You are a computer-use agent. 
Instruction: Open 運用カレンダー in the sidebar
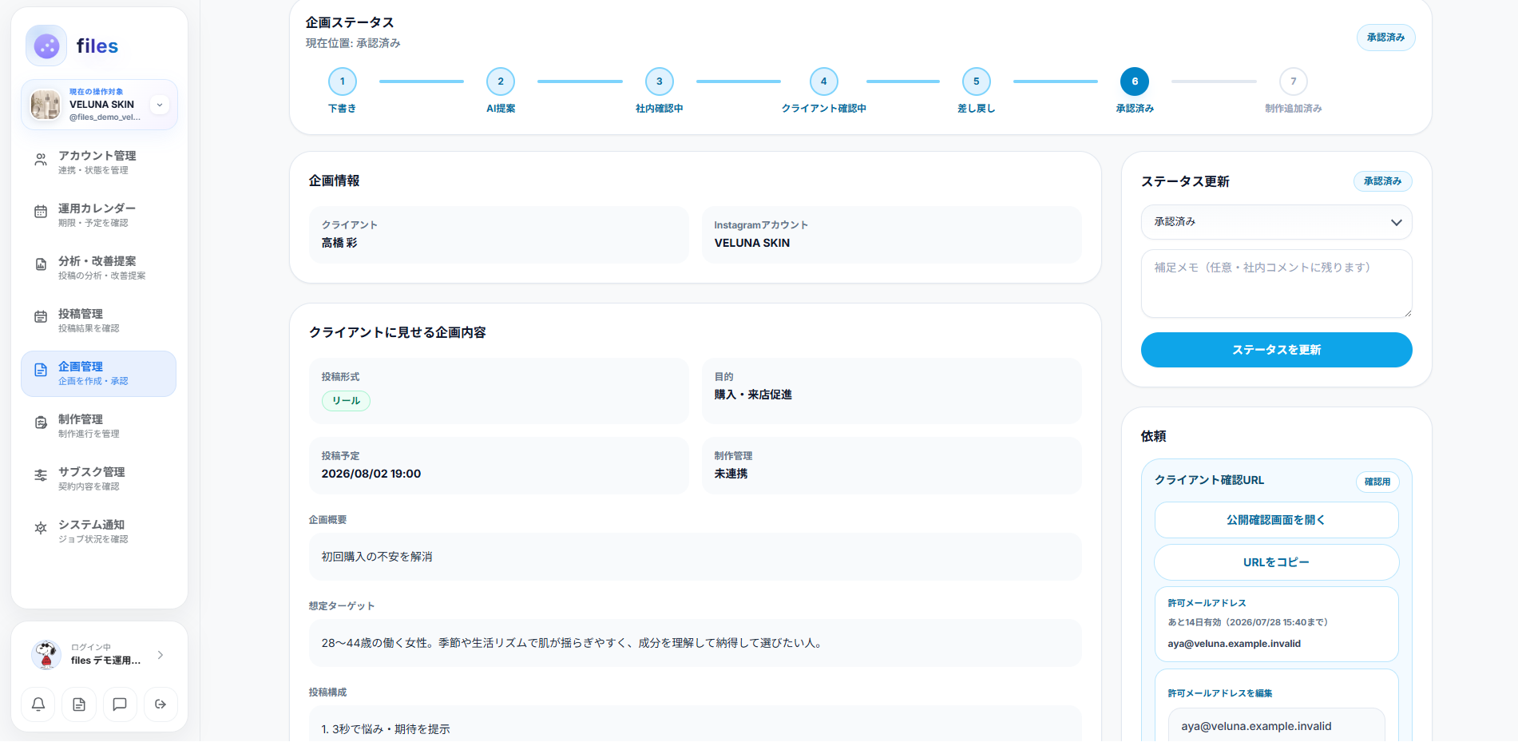pyautogui.click(x=98, y=215)
